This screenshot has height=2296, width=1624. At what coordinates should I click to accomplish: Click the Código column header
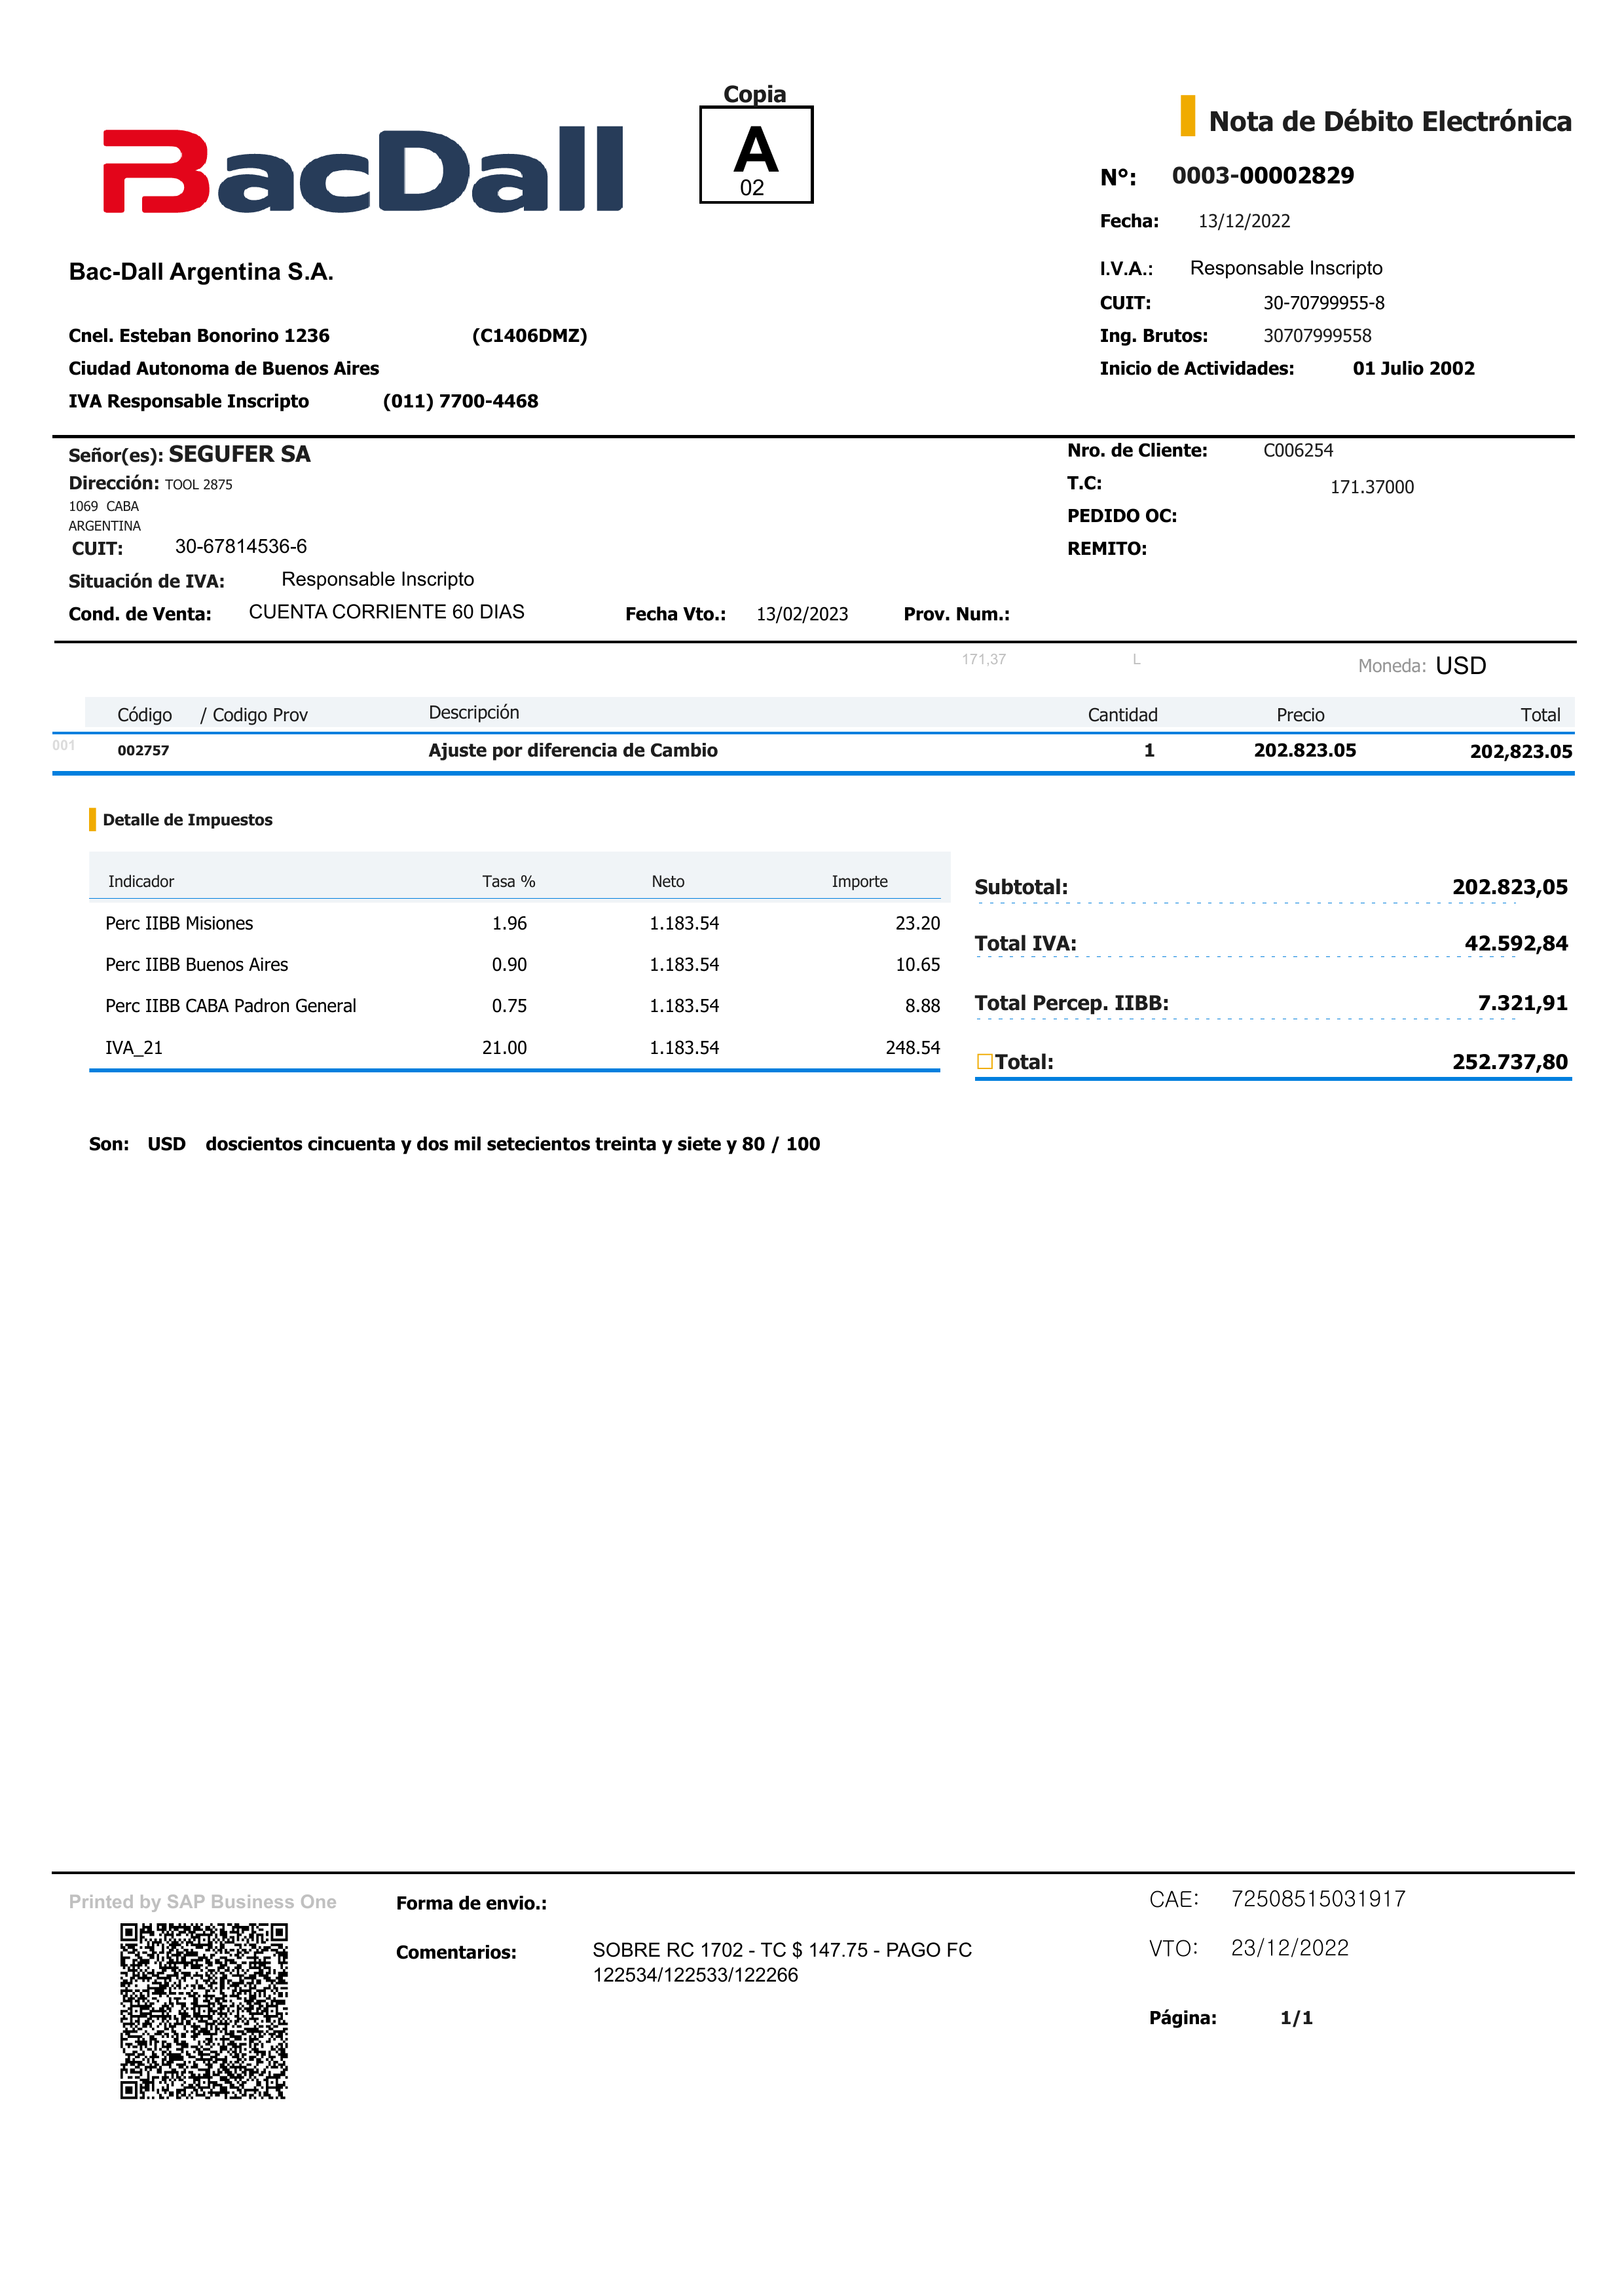pyautogui.click(x=144, y=714)
